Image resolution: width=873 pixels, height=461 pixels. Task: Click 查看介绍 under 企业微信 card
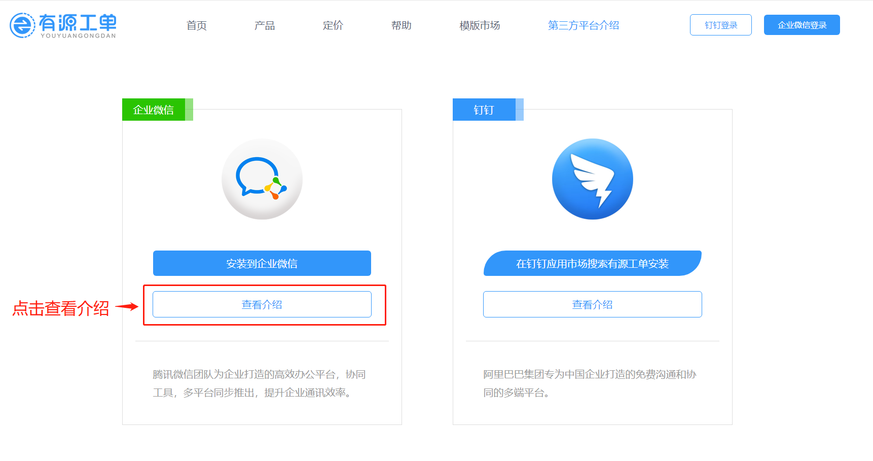(x=262, y=304)
